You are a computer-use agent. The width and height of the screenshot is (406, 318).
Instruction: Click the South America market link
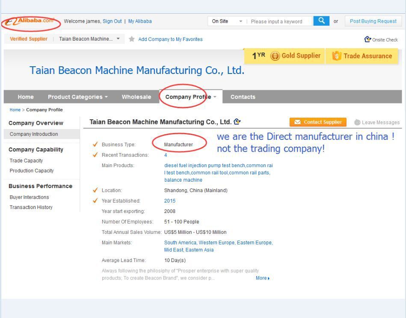(x=180, y=243)
